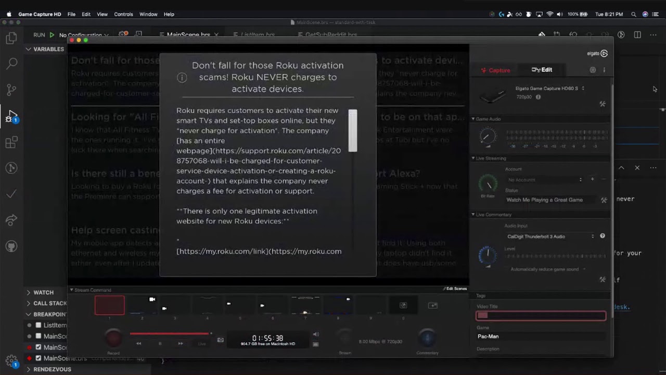Toggle the ListItem breakpoint checkbox

38,325
